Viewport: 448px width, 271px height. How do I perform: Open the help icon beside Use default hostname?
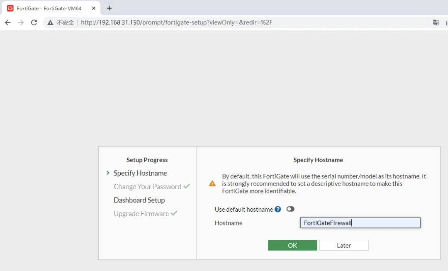278,209
